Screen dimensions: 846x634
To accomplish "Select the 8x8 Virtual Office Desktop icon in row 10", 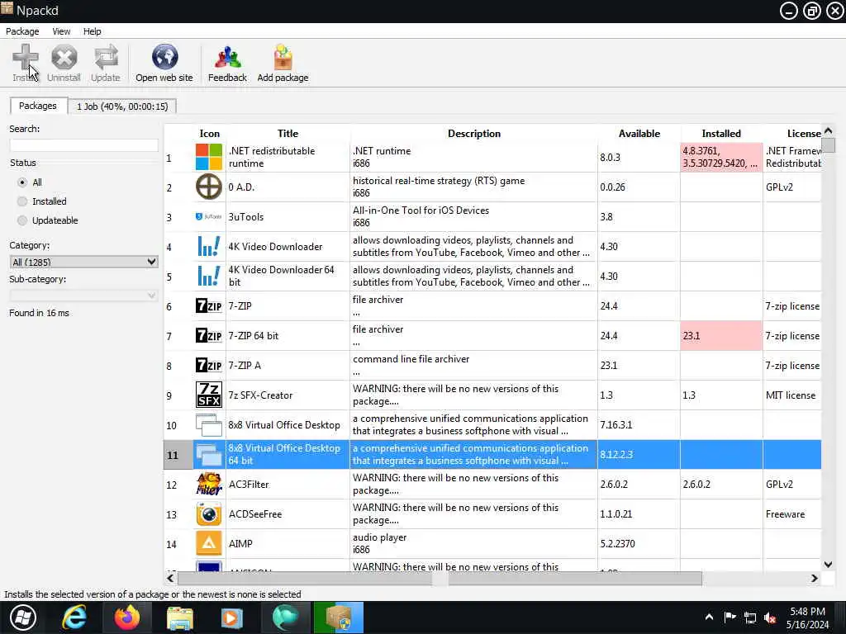I will click(x=209, y=425).
